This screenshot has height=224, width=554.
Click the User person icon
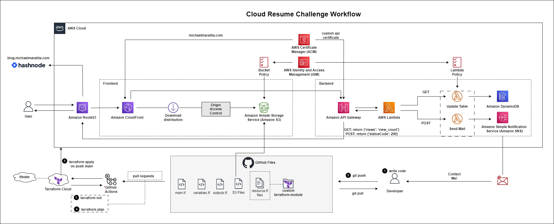pos(28,107)
